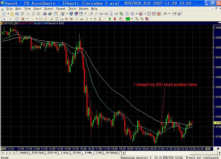Open the New document dropdown arrow
The image size is (221, 159).
8,14
